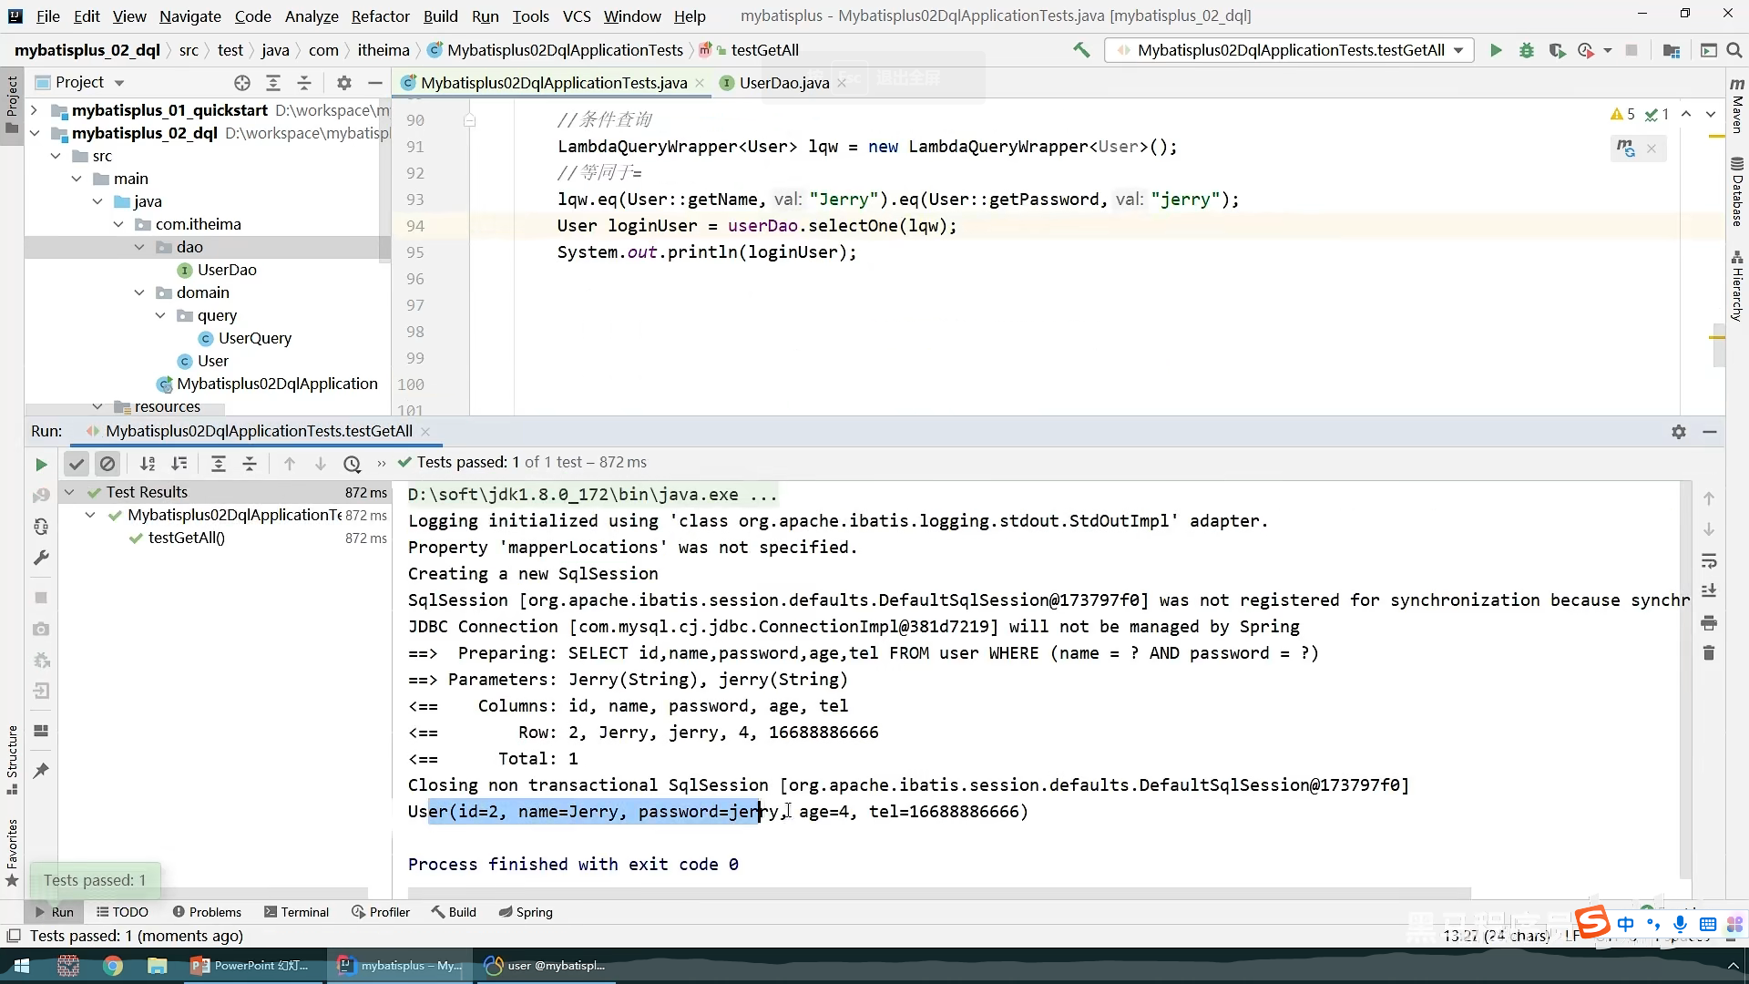1749x984 pixels.
Task: Rerun tests with run panel play icon
Action: point(41,465)
